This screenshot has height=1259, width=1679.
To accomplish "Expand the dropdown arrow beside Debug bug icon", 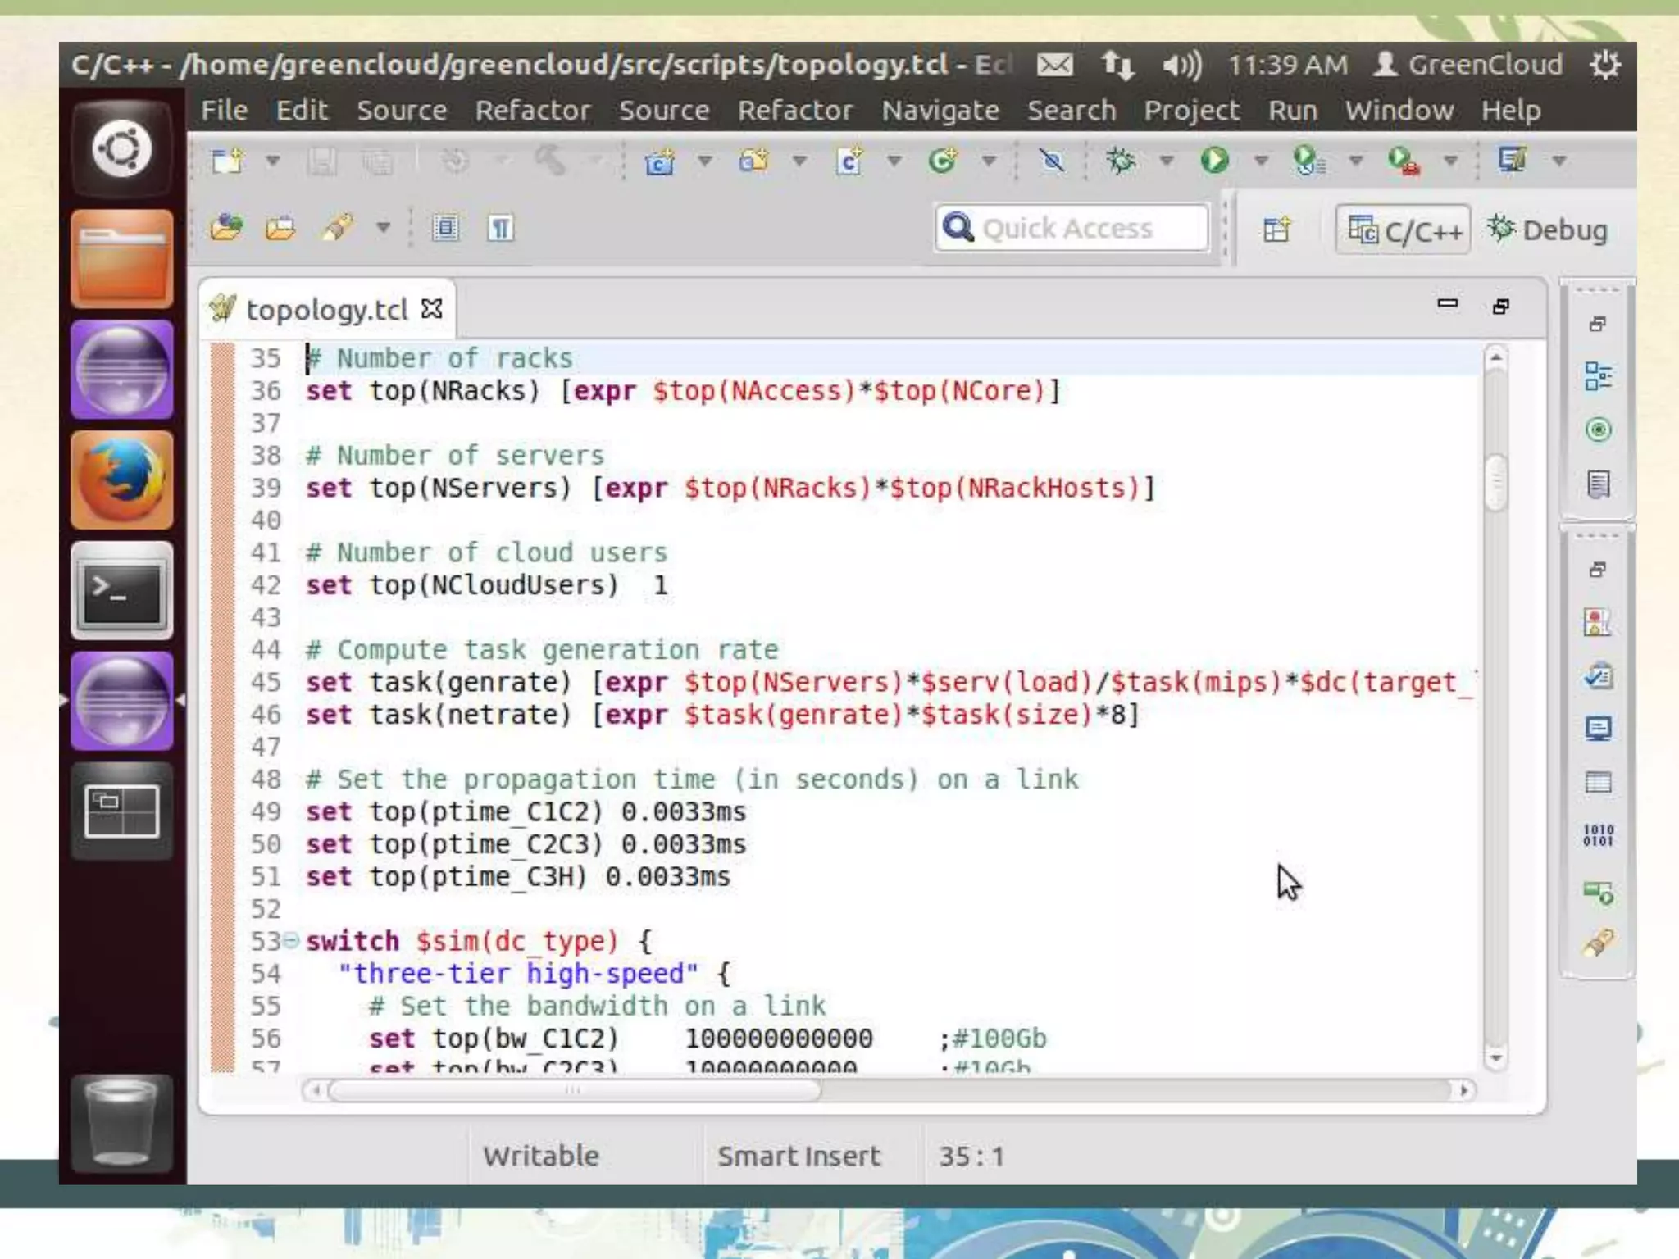I will point(1166,161).
